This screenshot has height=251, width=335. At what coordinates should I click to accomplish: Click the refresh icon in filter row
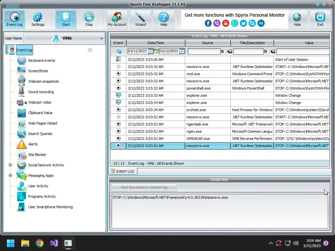coord(119,51)
